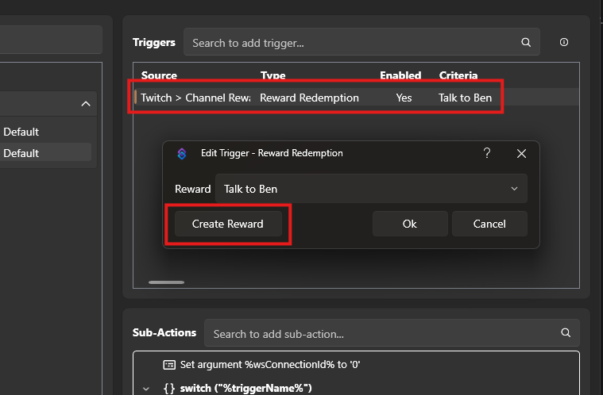Click the Reward Redemption type cell
This screenshot has width=603, height=395.
click(309, 98)
